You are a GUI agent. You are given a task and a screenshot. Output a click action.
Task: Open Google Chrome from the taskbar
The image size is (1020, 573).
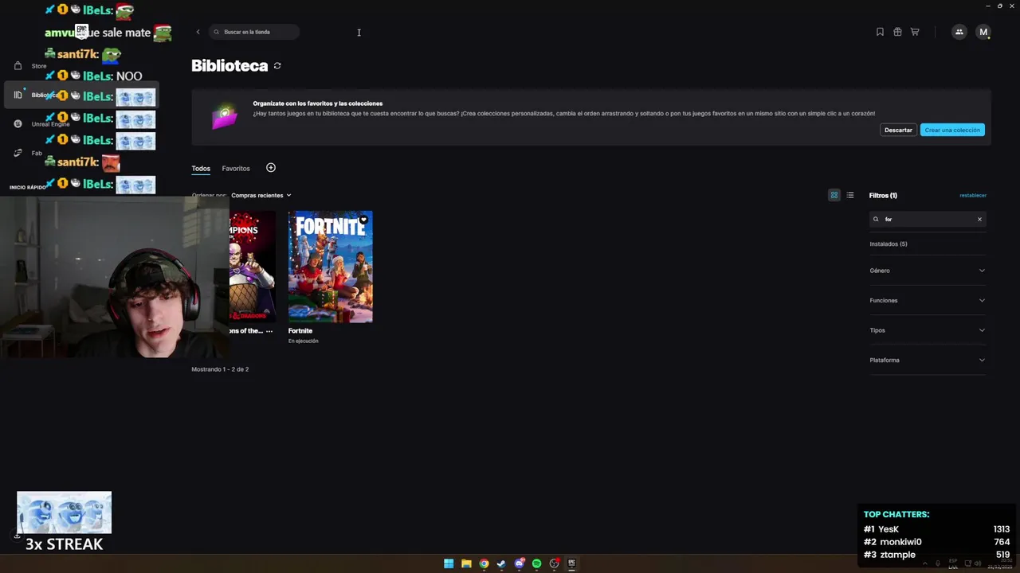point(484,563)
